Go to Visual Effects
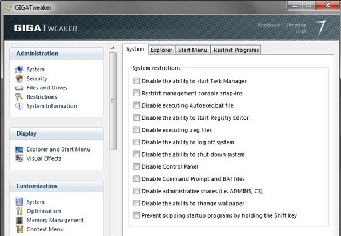Image resolution: width=341 pixels, height=236 pixels. (44, 158)
